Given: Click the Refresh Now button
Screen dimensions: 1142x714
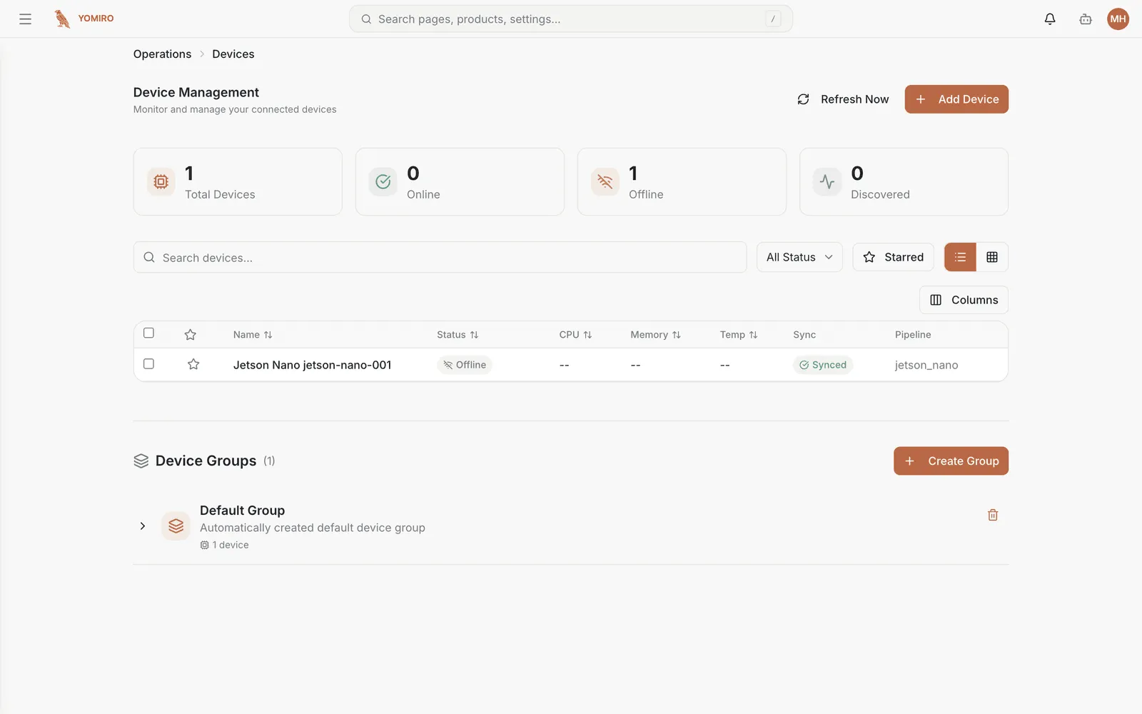Looking at the screenshot, I should [x=842, y=99].
